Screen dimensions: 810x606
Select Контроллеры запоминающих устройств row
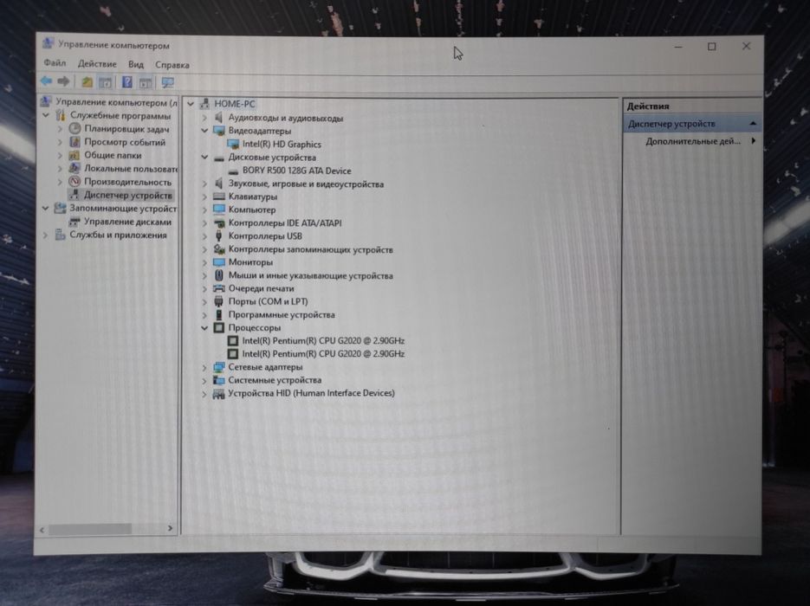click(310, 249)
